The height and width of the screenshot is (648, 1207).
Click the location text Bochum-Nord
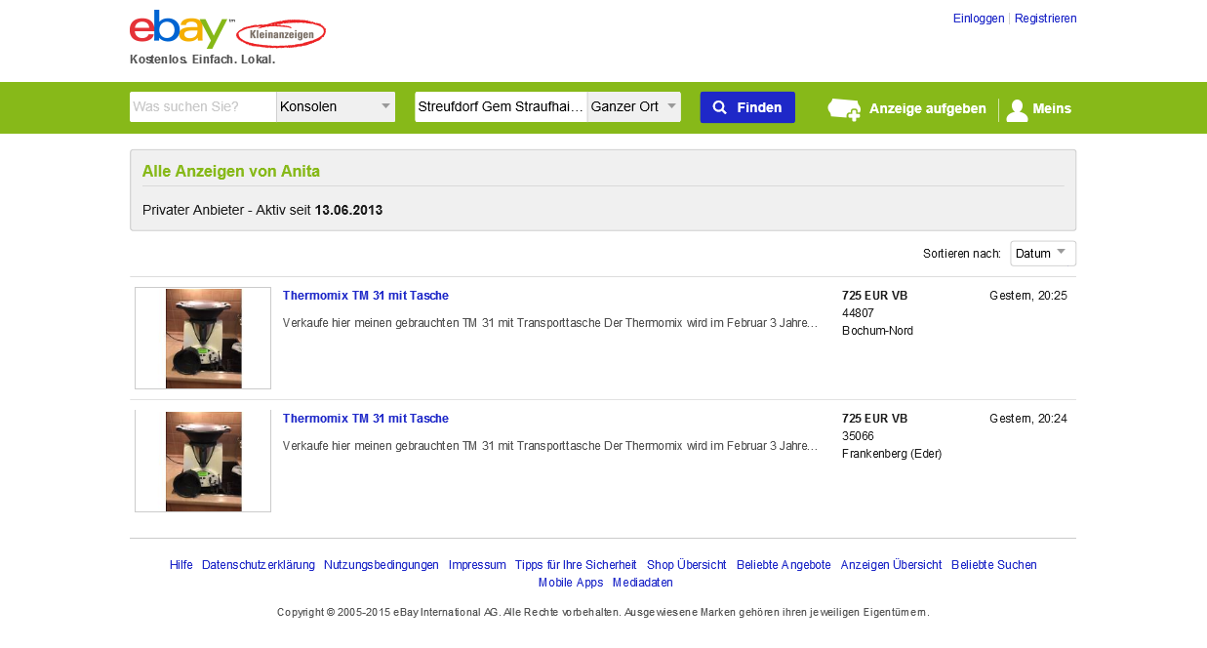pos(877,331)
